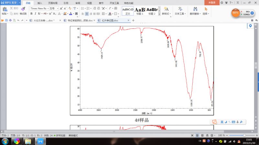Click the text highlight color swatch
This screenshot has height=145, width=259.
click(65, 14)
